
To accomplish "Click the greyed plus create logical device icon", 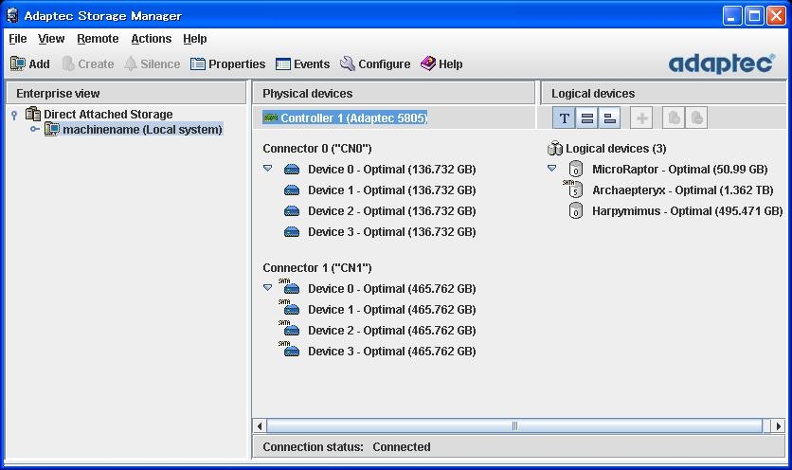I will click(641, 118).
